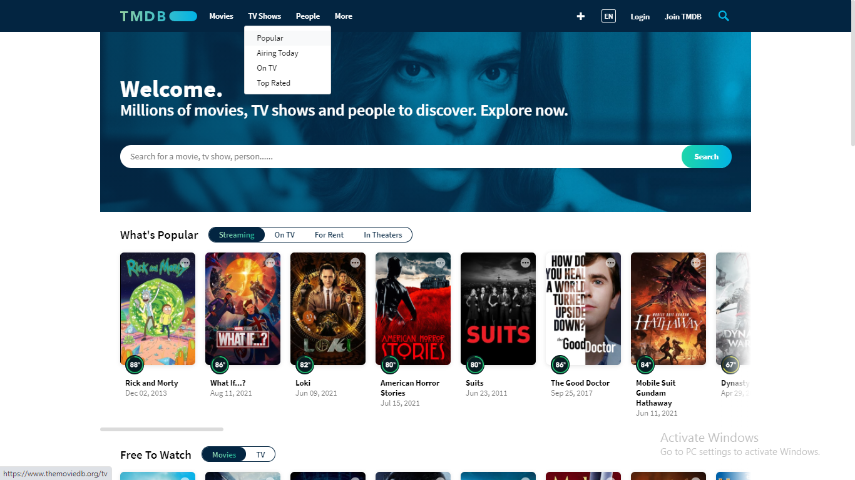Switch What's Popular to In Theaters

383,235
